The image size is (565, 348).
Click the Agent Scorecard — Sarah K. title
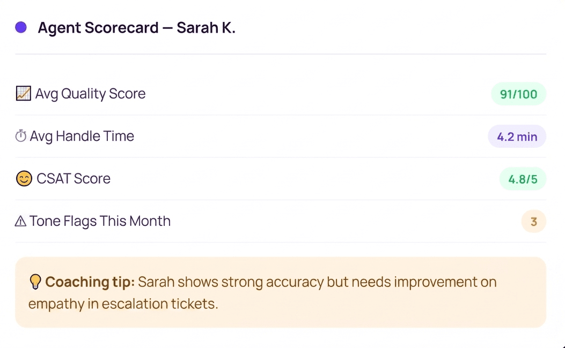tap(137, 28)
